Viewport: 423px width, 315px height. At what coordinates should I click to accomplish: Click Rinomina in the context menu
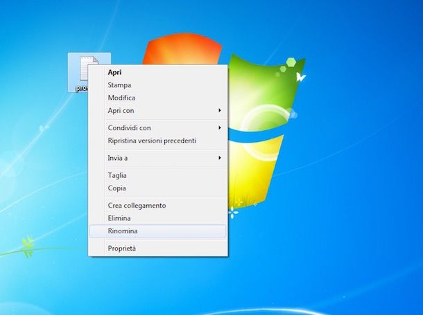158,231
